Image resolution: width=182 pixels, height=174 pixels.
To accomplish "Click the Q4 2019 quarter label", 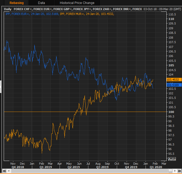I will click(131, 167).
